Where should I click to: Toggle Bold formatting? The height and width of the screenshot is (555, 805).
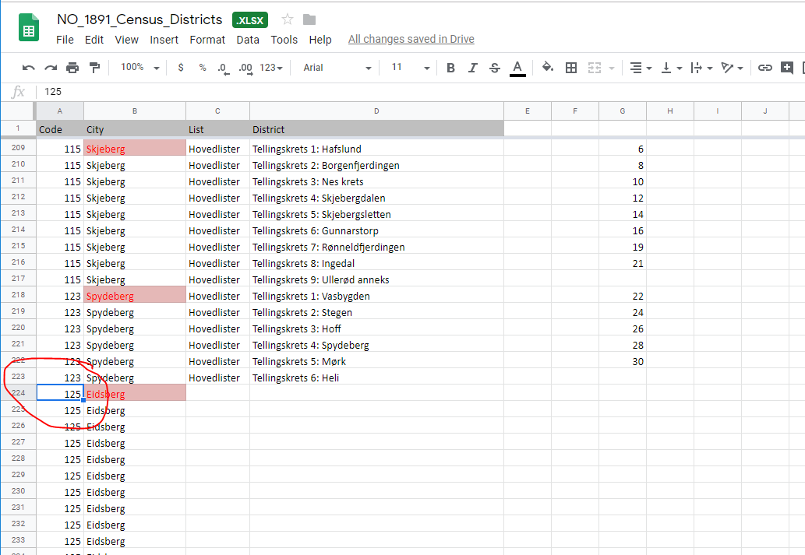(450, 68)
